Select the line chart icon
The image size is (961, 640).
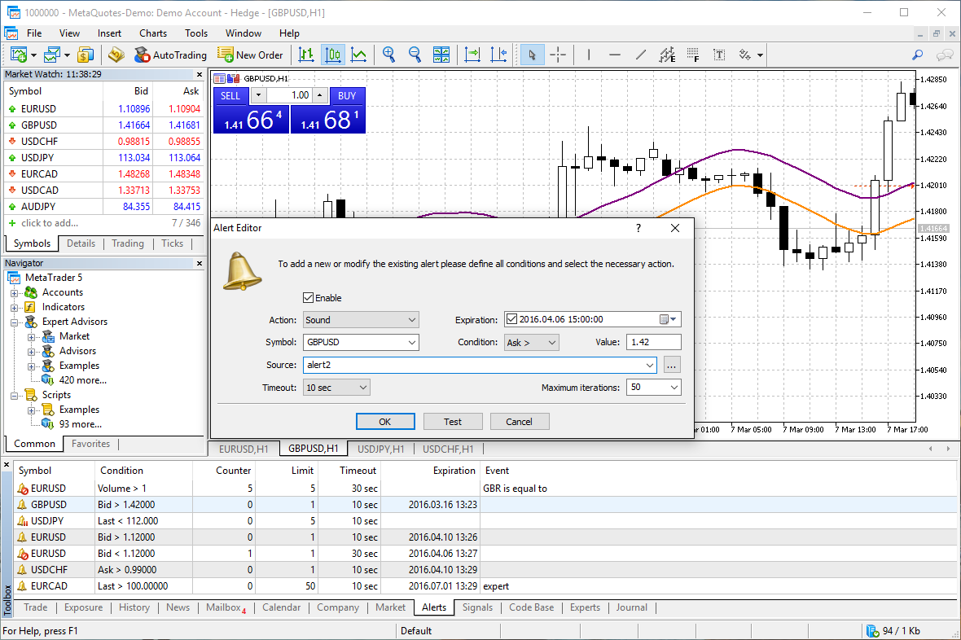(x=358, y=55)
